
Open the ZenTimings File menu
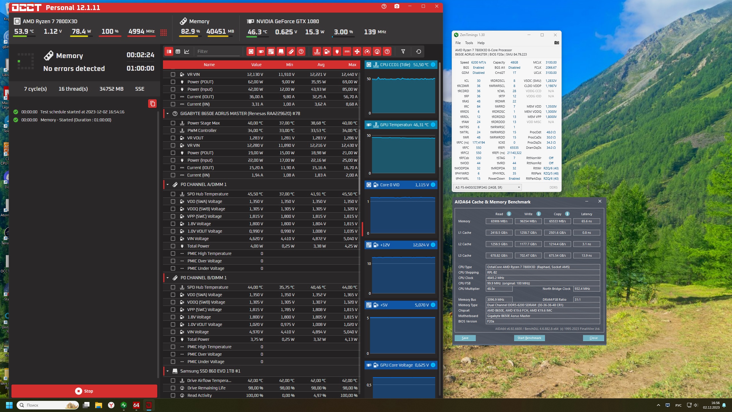[458, 43]
